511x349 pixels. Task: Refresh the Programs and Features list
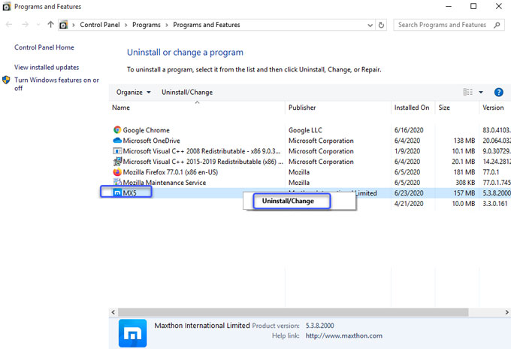[x=381, y=25]
